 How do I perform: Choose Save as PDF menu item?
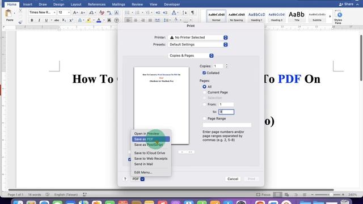(x=151, y=139)
